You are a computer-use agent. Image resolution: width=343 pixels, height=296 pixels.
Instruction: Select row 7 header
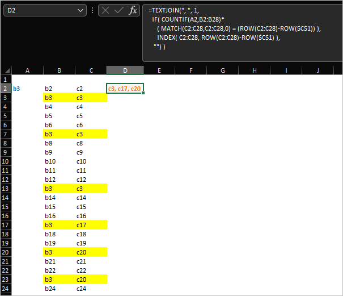(x=6, y=134)
